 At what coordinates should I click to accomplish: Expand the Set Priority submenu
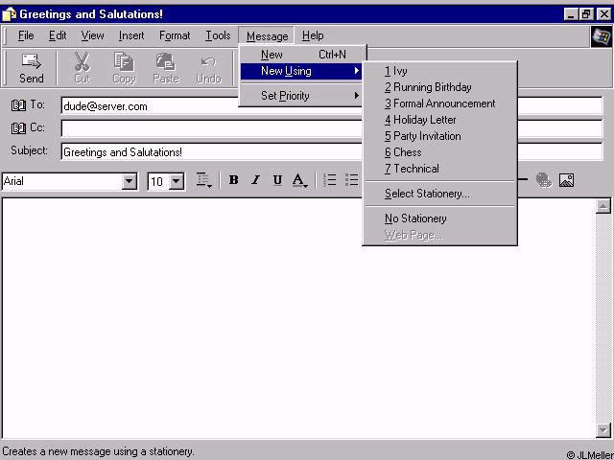(300, 96)
